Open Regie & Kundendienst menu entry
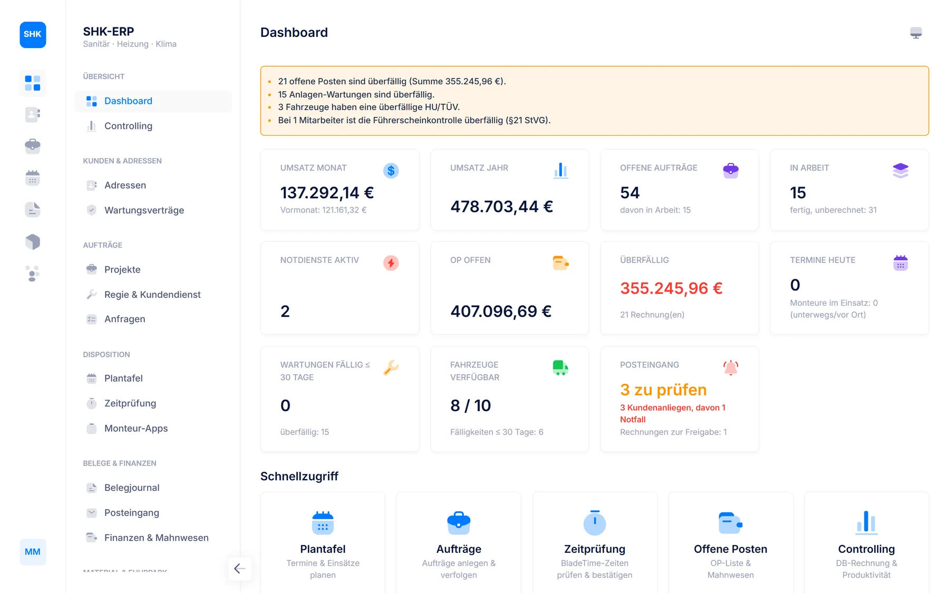 point(153,295)
